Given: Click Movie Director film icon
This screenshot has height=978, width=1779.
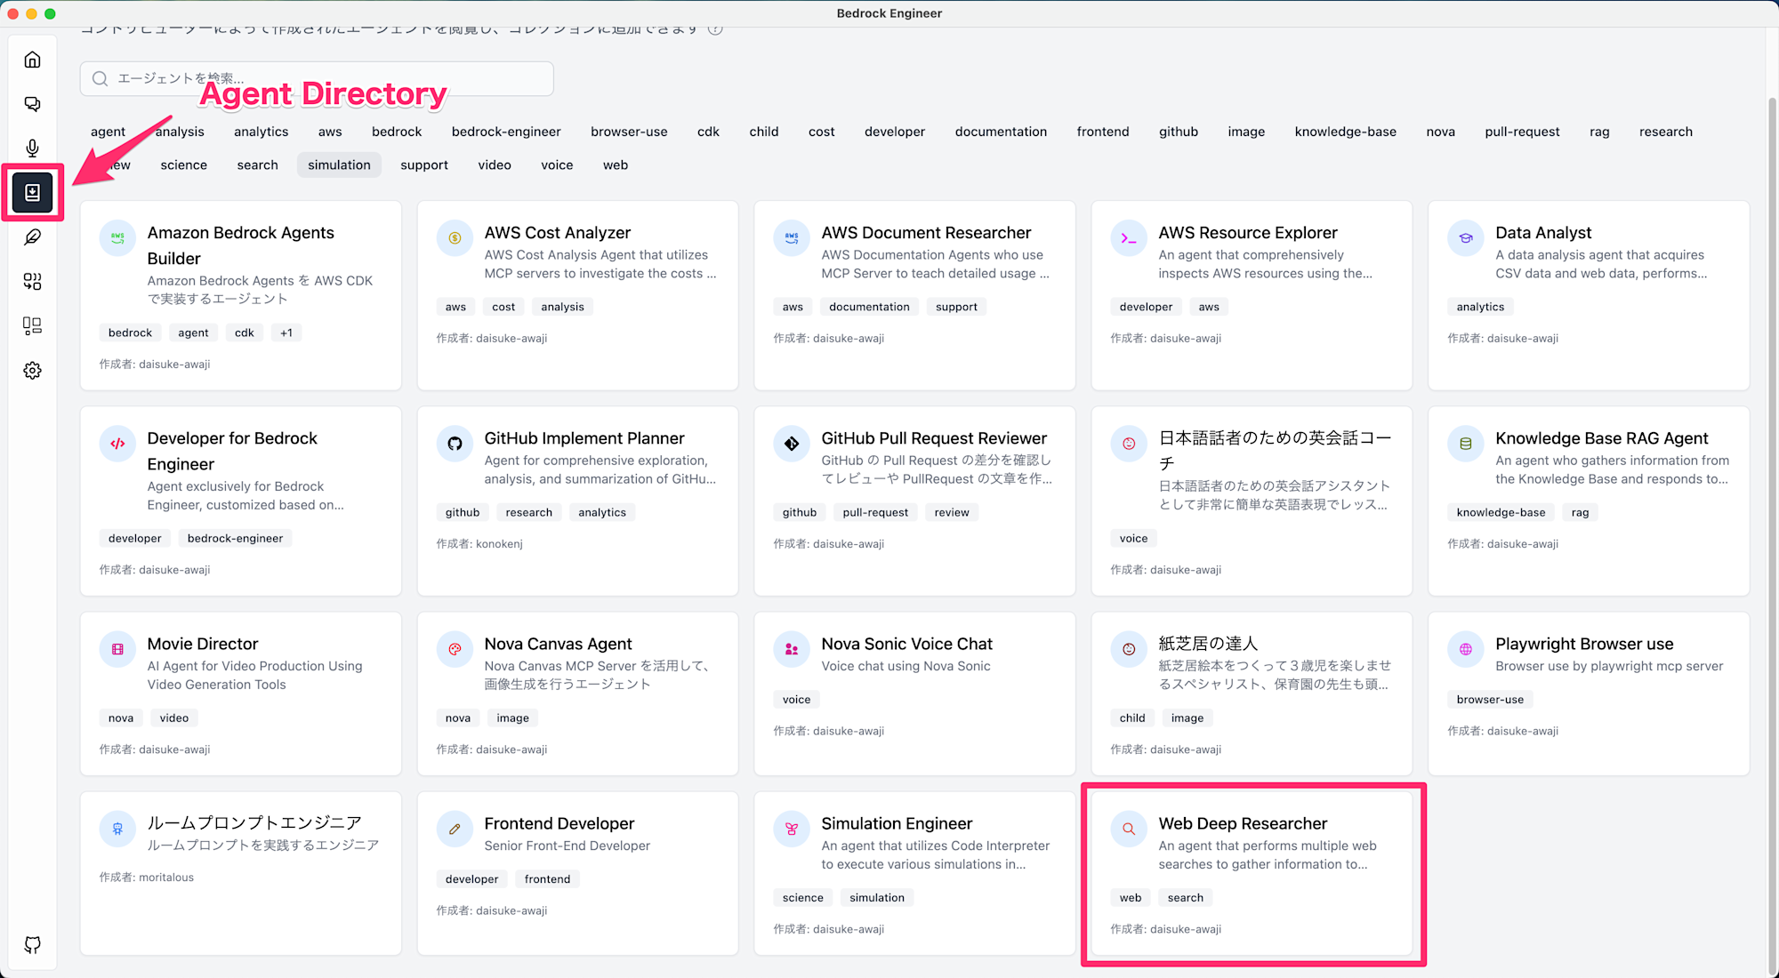Looking at the screenshot, I should point(117,649).
